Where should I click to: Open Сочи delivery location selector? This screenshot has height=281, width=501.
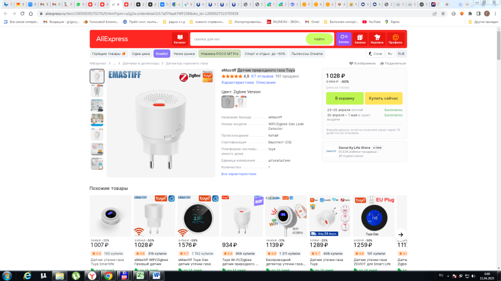(x=375, y=54)
